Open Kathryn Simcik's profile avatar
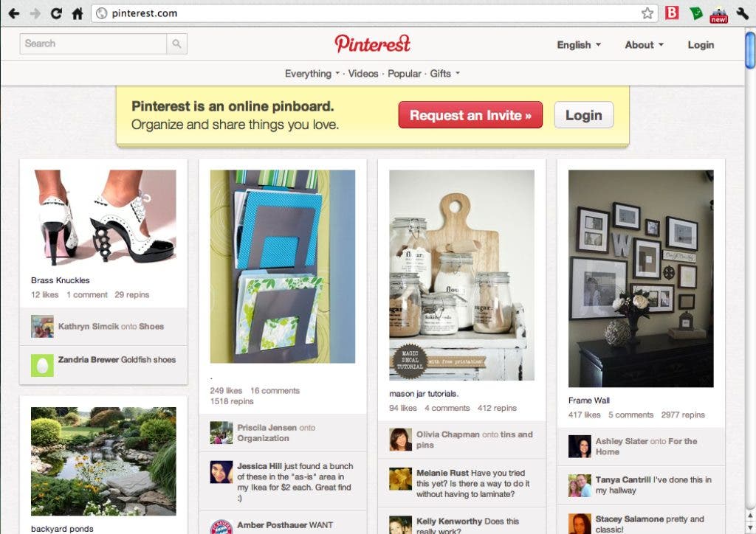 (x=42, y=327)
